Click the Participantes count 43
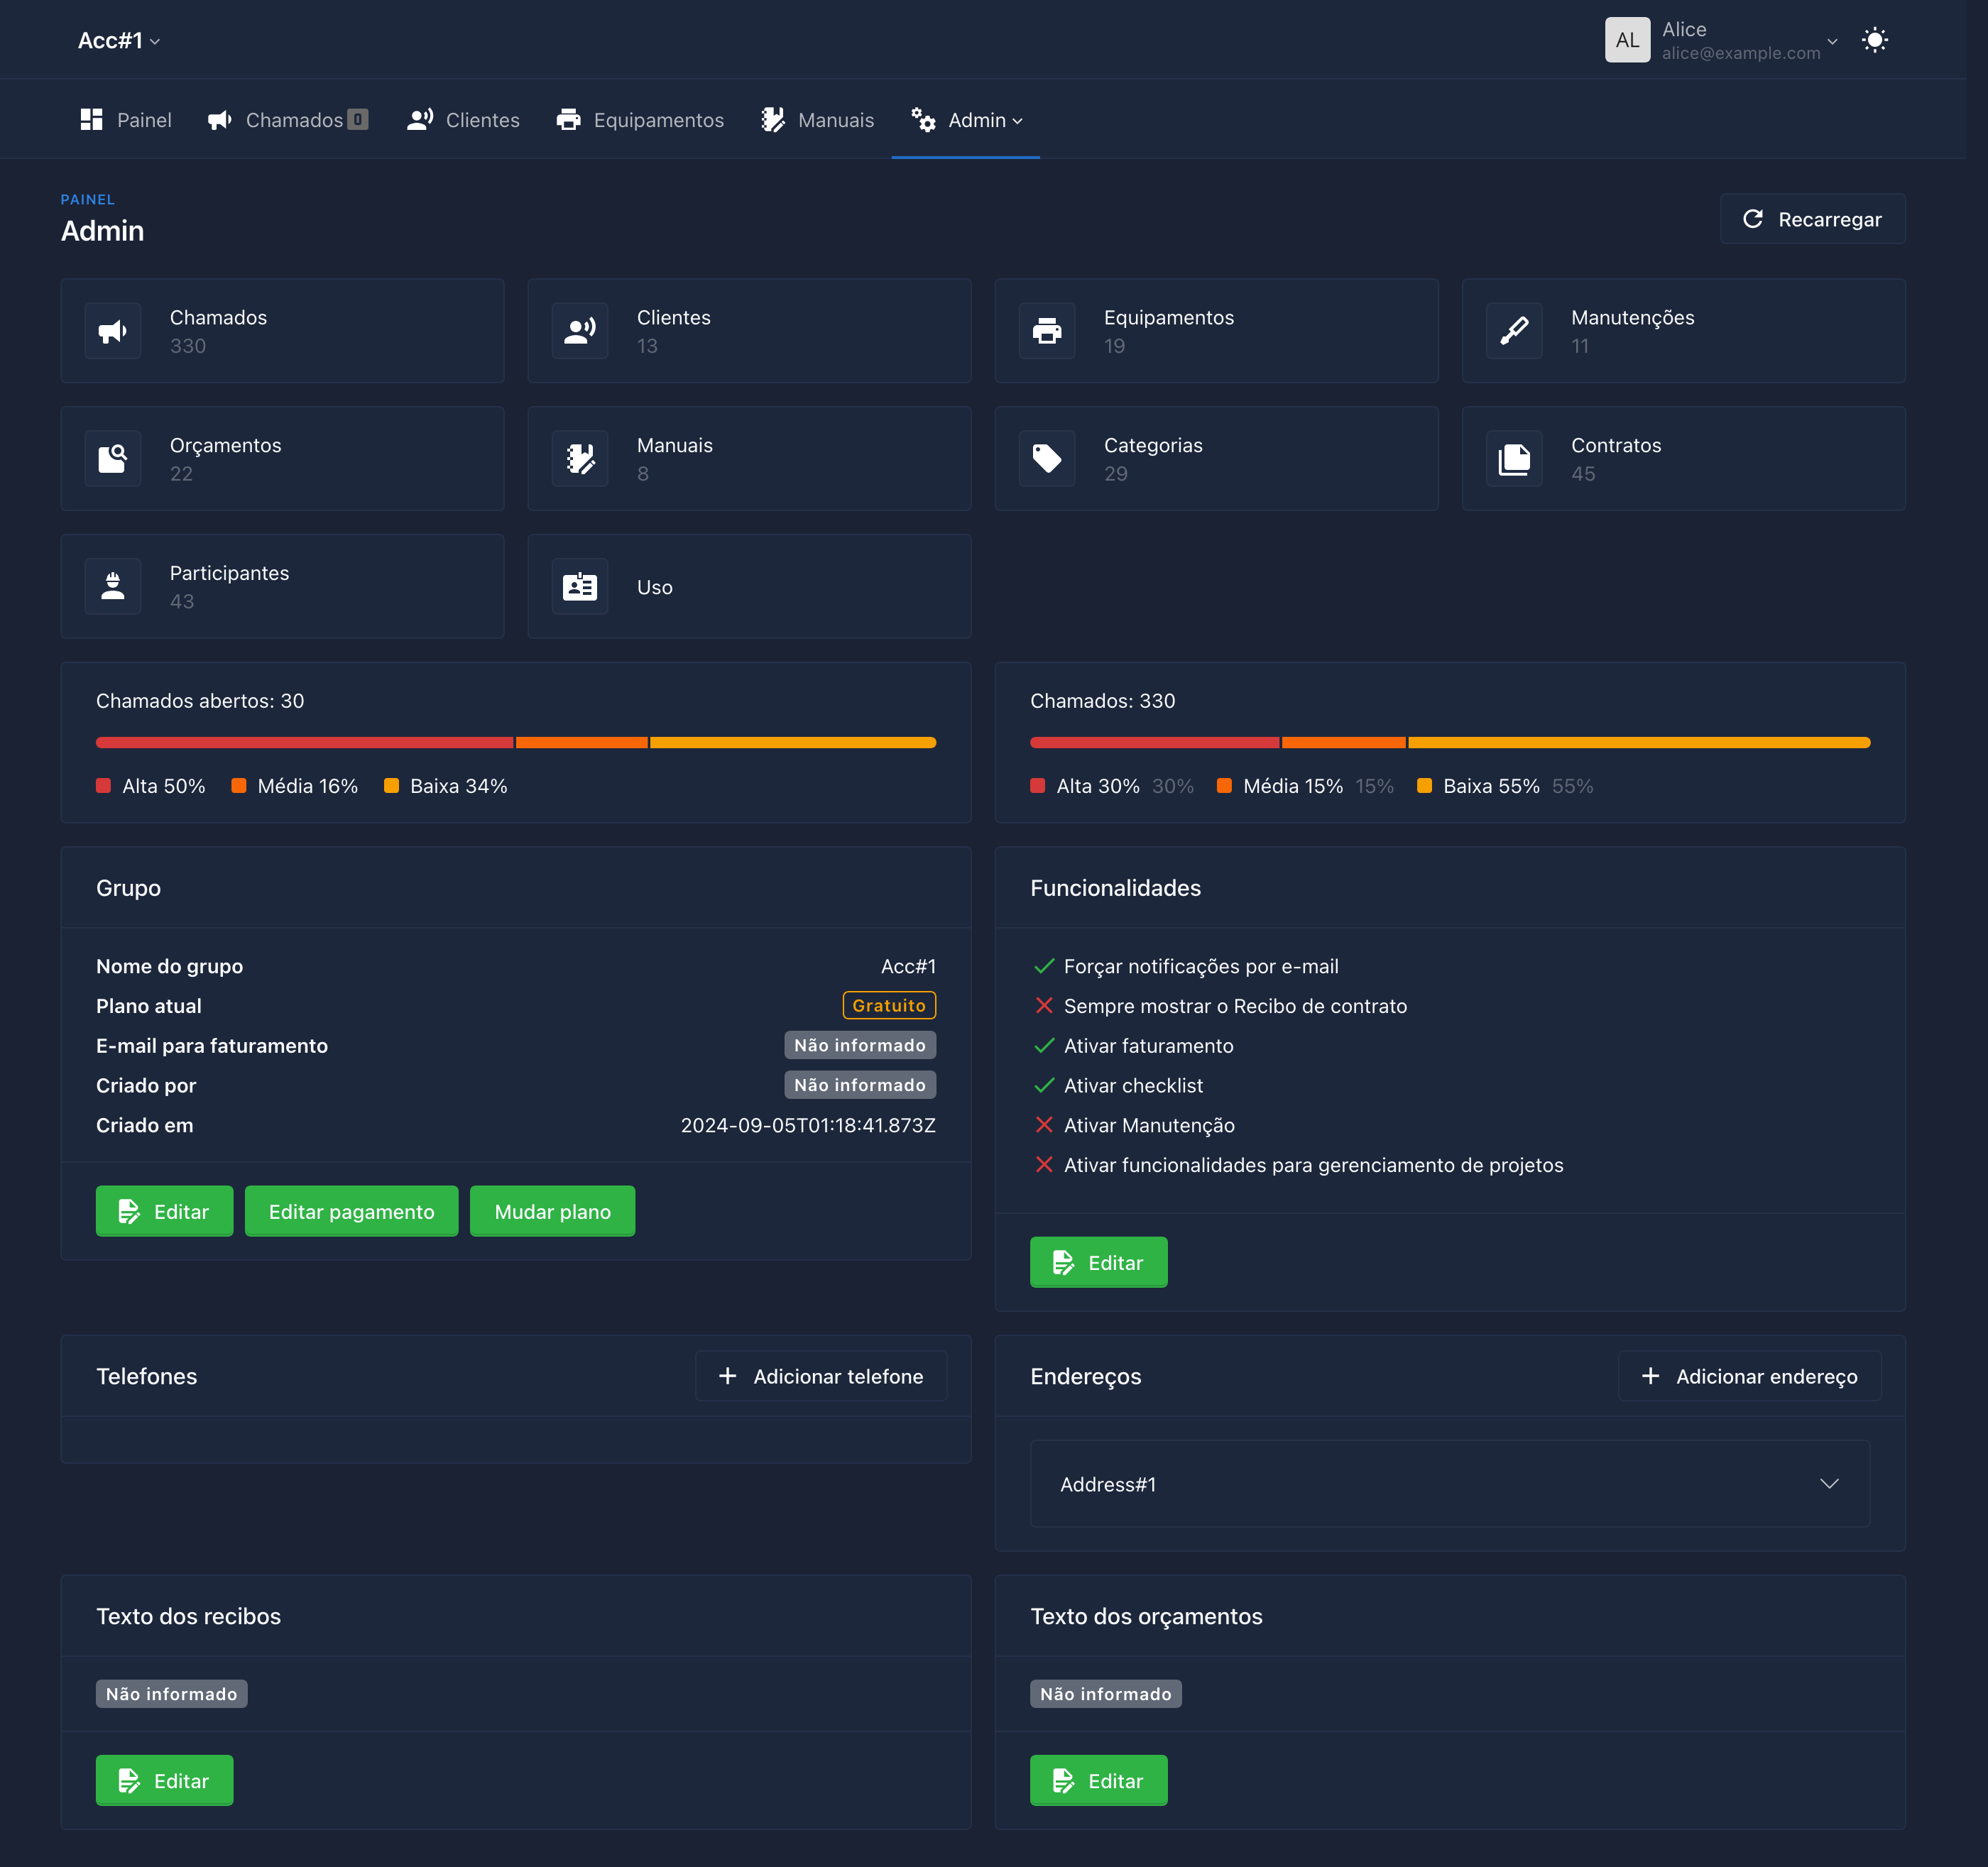The height and width of the screenshot is (1867, 1988). pos(182,601)
